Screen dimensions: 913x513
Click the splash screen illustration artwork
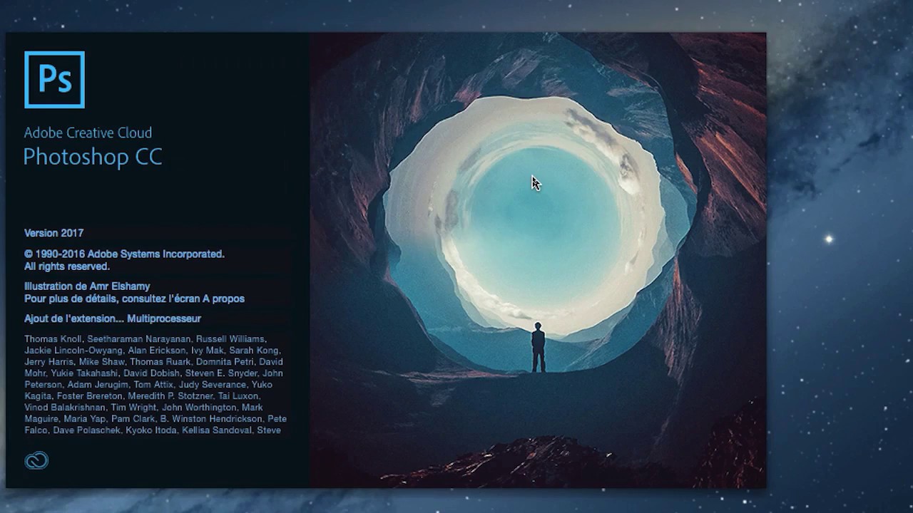coord(538,260)
